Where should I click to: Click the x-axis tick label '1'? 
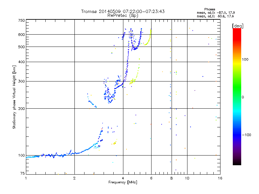(x=26, y=178)
